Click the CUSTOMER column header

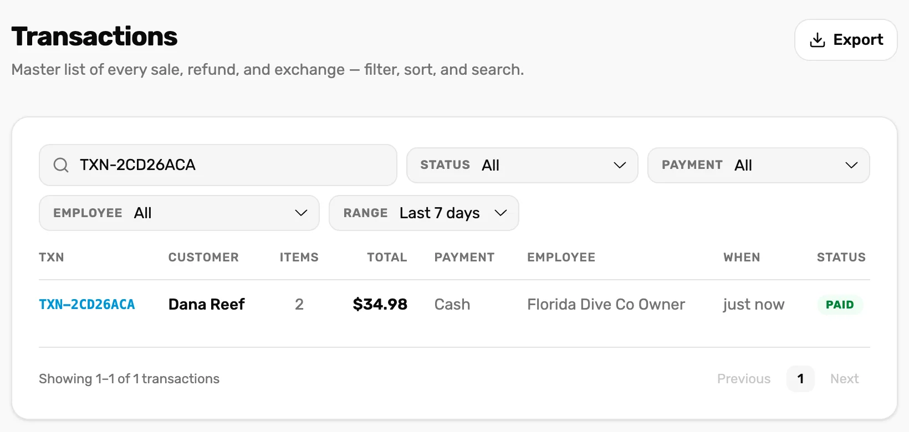pyautogui.click(x=203, y=257)
